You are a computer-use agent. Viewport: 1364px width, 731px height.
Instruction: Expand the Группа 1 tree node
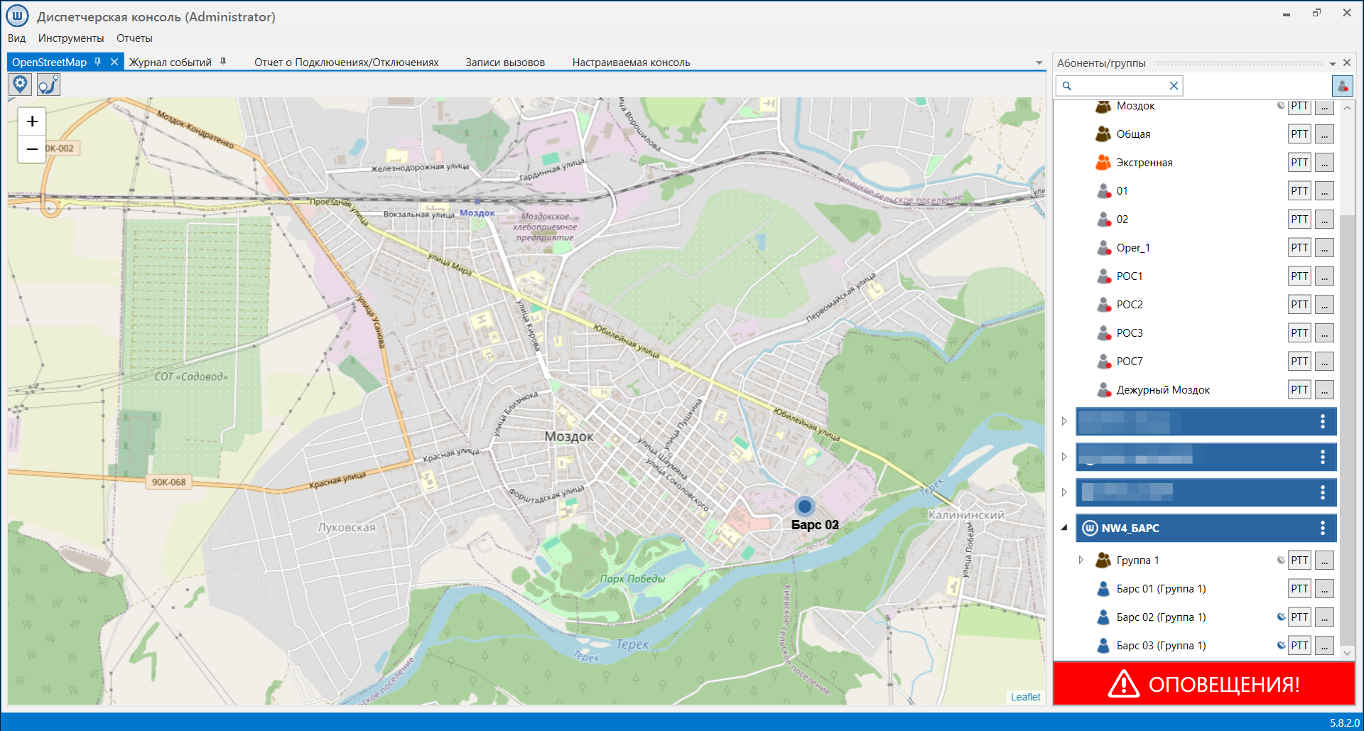point(1081,560)
